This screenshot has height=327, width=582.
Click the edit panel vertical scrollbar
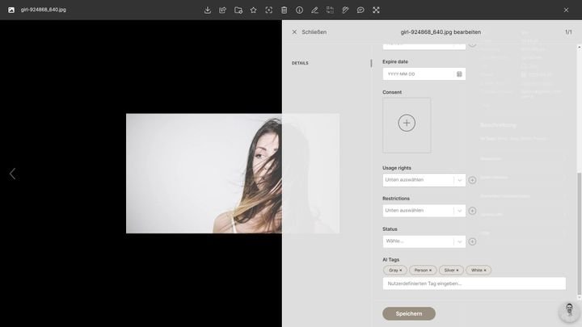click(579, 233)
